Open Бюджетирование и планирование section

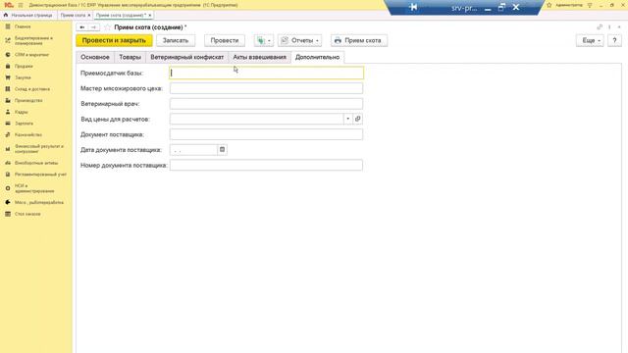pyautogui.click(x=33, y=40)
